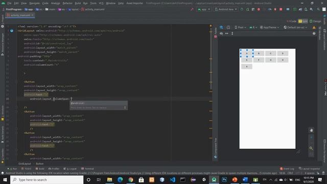Open the Android Java device dropdown
The width and height of the screenshot is (327, 184).
(226, 9)
